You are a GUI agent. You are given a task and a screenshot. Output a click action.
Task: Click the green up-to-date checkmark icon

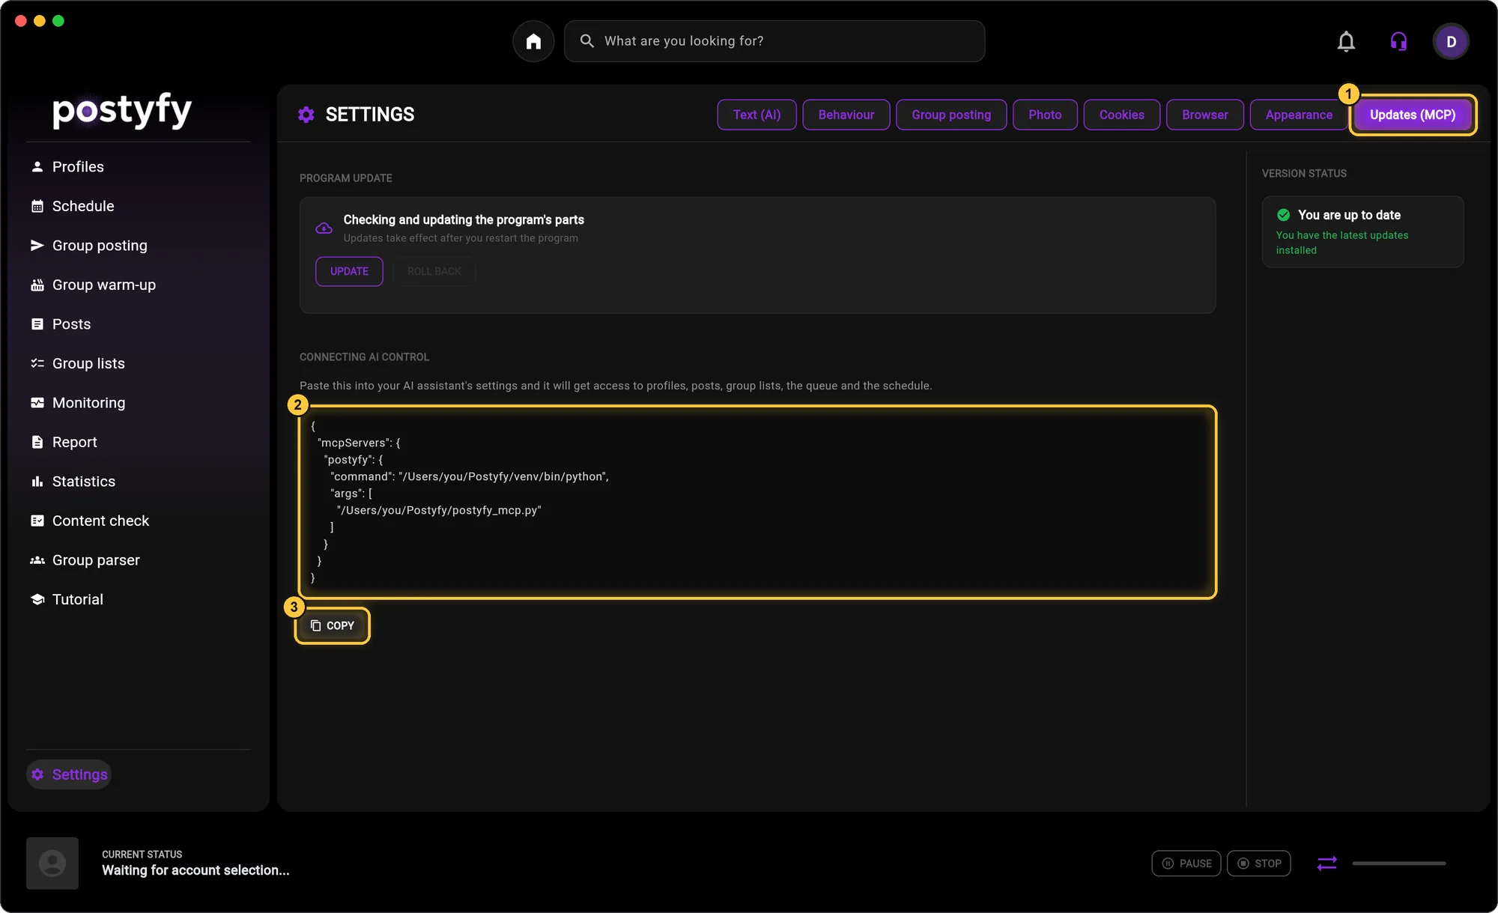click(x=1283, y=215)
